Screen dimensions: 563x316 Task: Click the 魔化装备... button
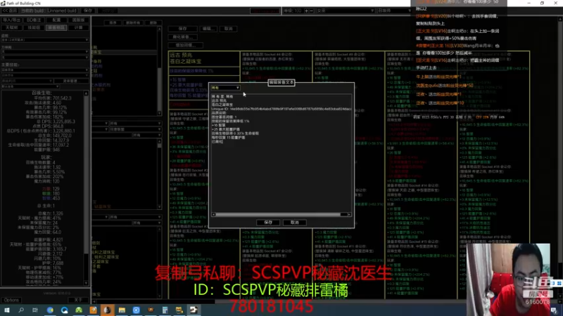pos(183,37)
